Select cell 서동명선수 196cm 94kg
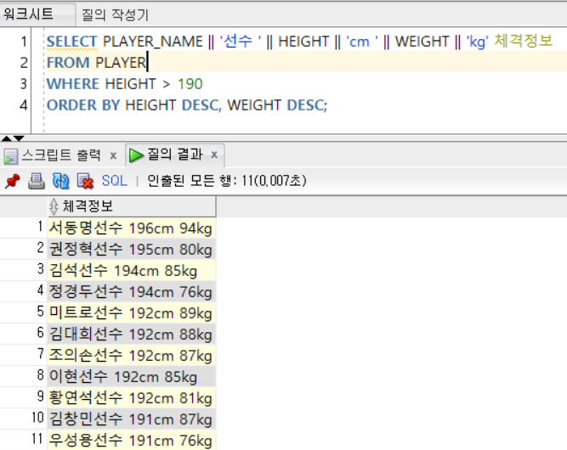Image resolution: width=567 pixels, height=450 pixels. 132,228
